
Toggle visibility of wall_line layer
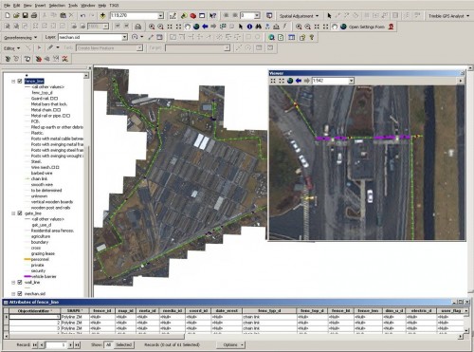[x=20, y=283]
